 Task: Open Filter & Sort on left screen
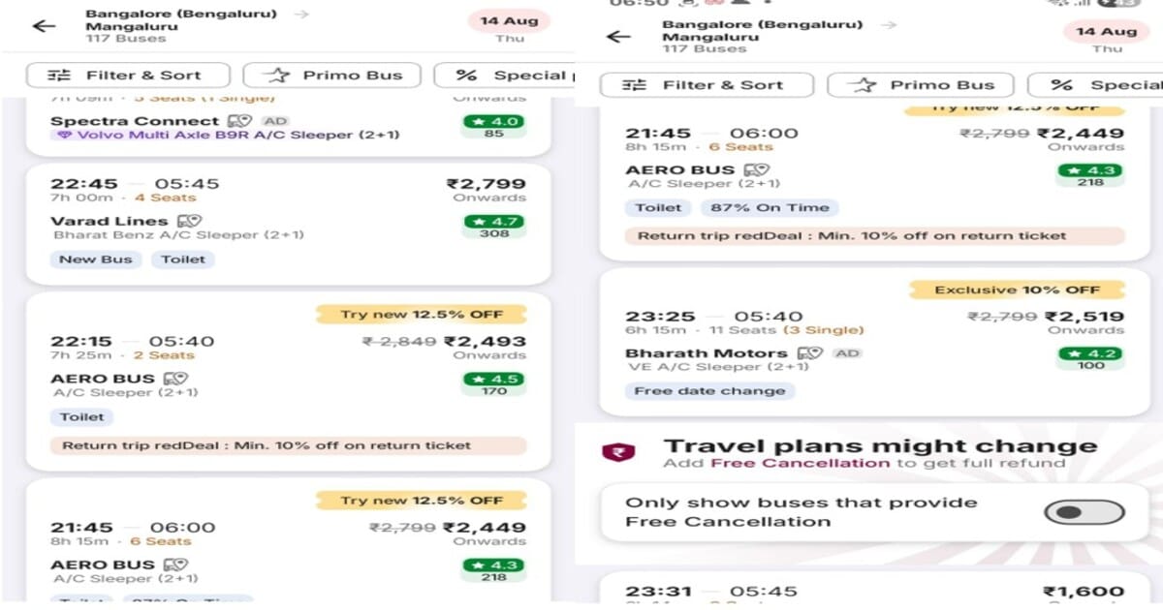(128, 76)
